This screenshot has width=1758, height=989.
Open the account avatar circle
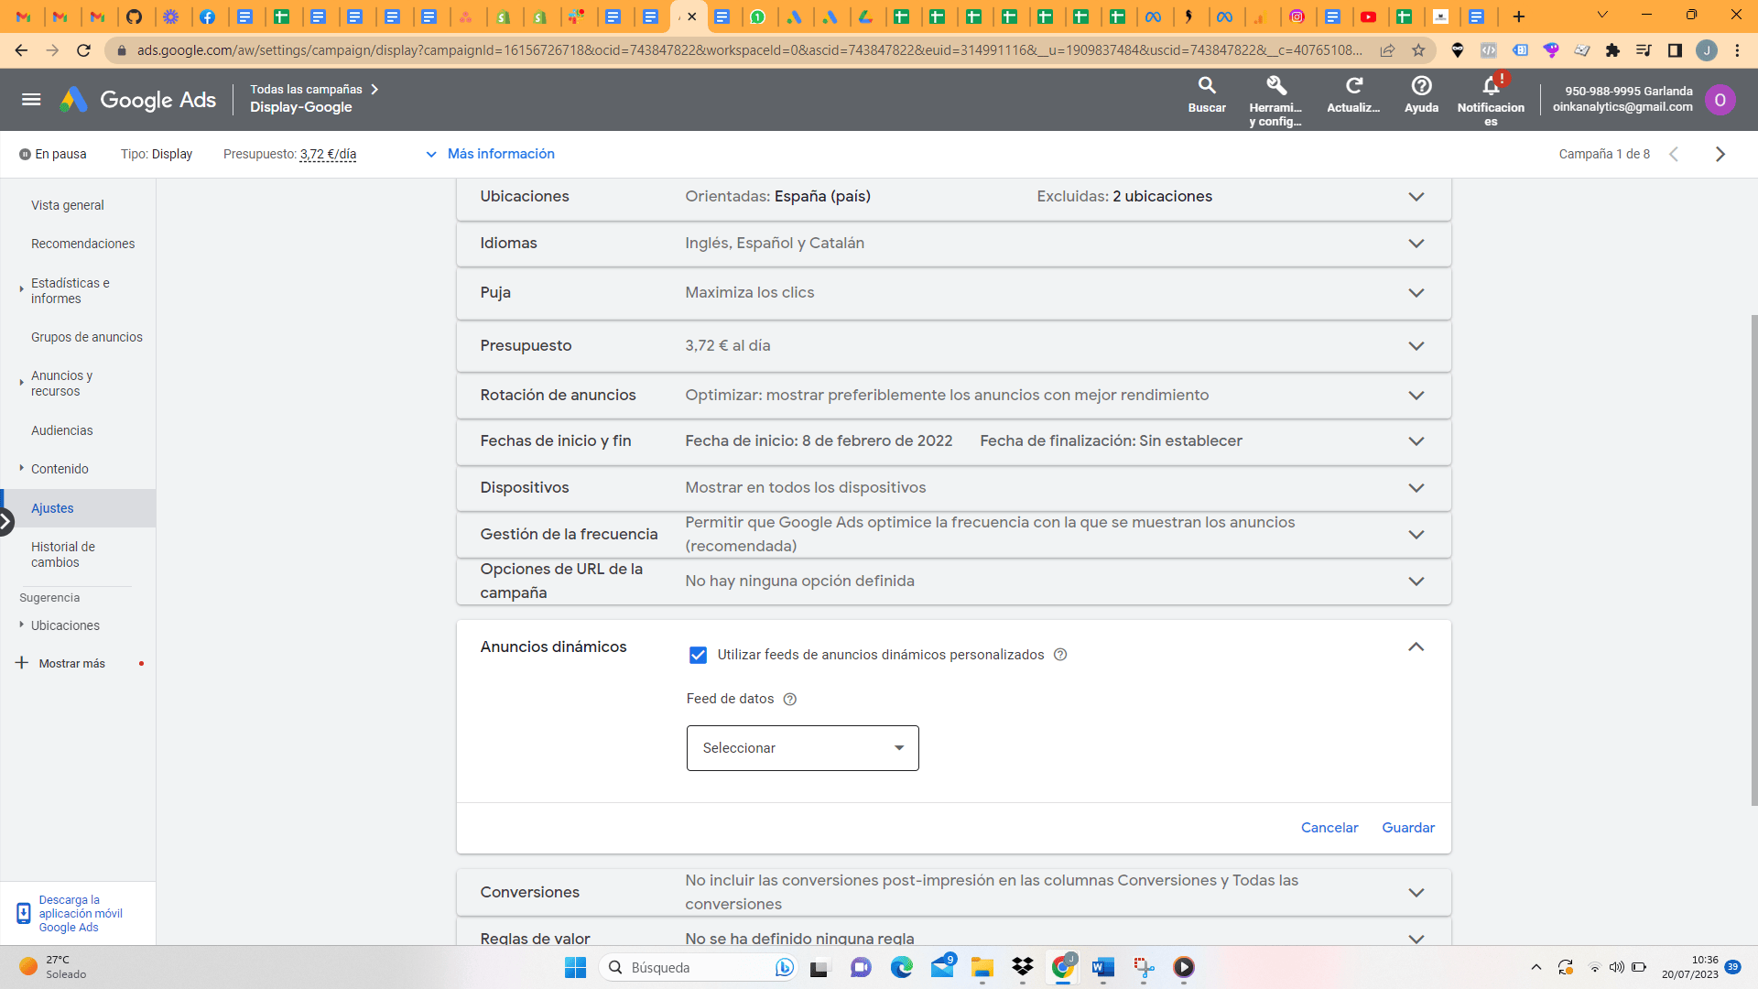tap(1721, 100)
